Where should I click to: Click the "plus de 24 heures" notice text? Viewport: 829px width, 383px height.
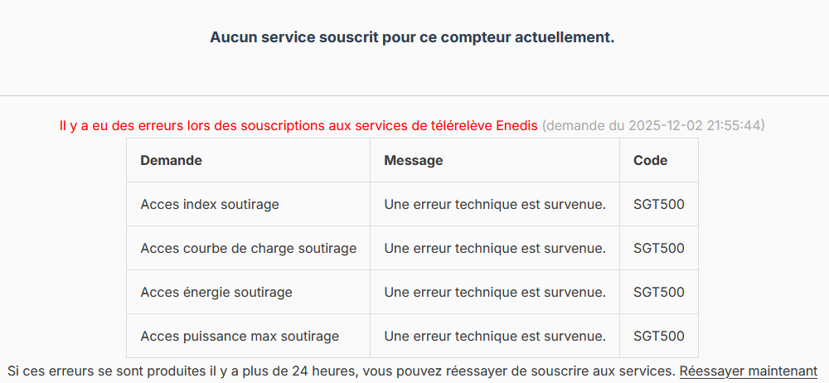pos(341,371)
